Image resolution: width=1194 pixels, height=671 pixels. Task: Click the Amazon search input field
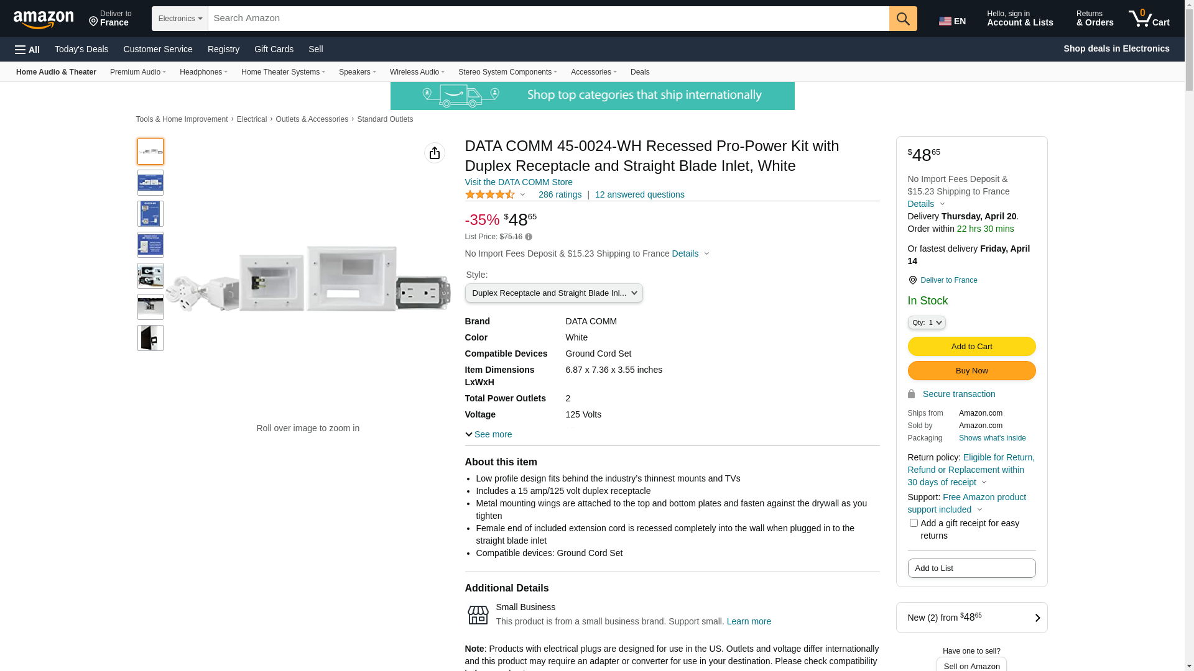click(547, 19)
